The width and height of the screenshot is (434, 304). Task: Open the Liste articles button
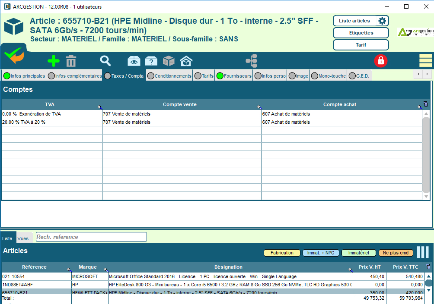[x=355, y=21]
